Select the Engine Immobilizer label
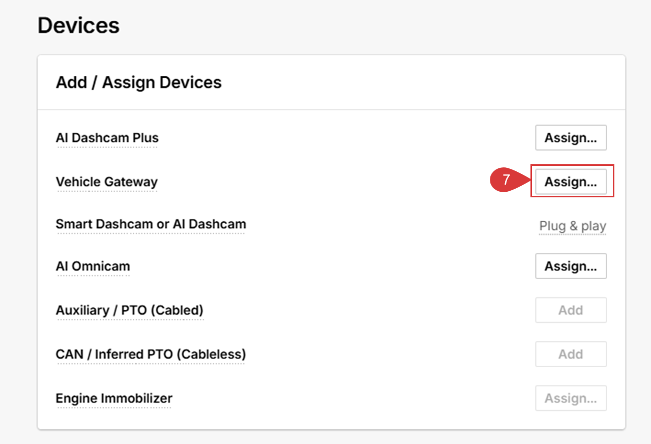Screen dimensions: 651x444 pos(114,398)
